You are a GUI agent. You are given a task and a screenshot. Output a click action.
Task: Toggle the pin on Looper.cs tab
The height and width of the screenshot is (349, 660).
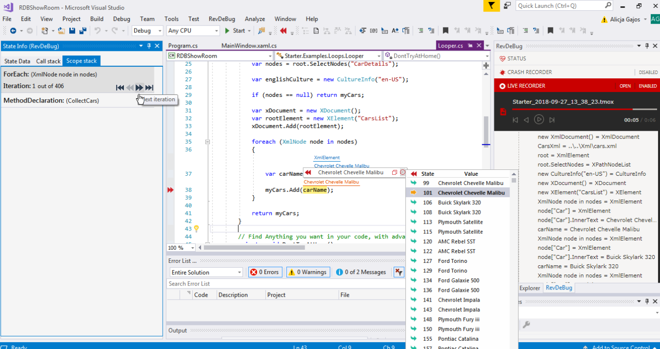click(x=470, y=46)
